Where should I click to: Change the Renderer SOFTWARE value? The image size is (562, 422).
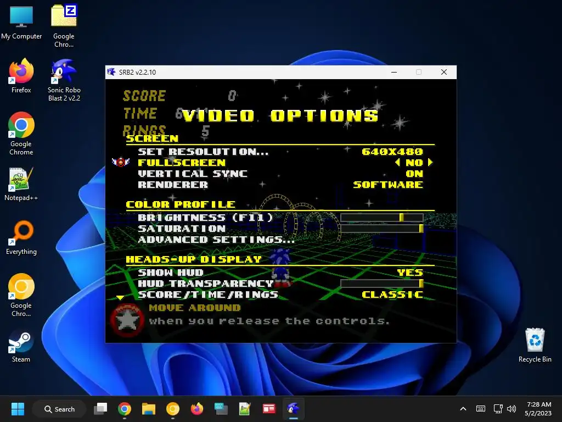388,185
